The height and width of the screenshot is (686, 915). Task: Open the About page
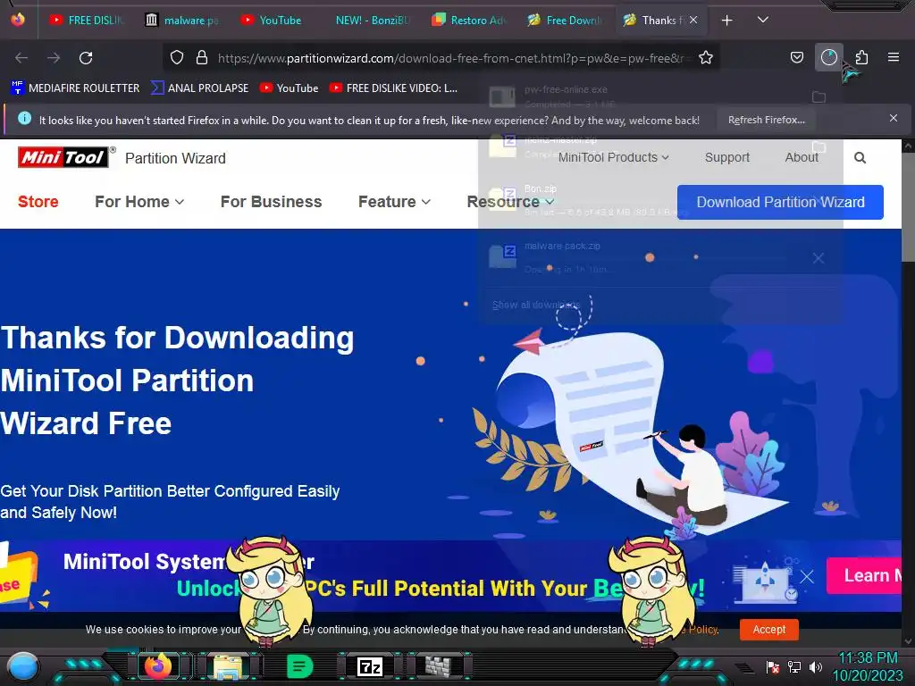(x=802, y=157)
